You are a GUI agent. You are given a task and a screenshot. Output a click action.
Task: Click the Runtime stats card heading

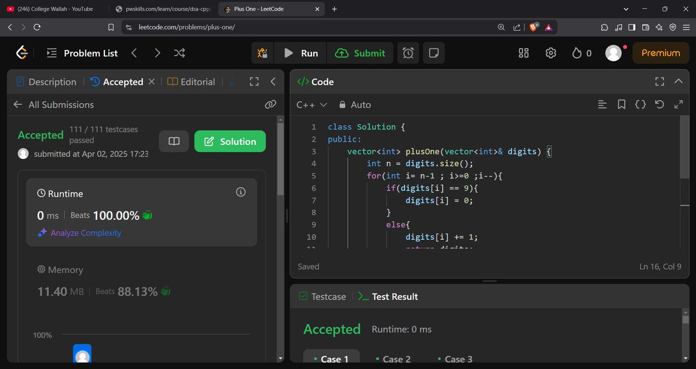pyautogui.click(x=60, y=193)
